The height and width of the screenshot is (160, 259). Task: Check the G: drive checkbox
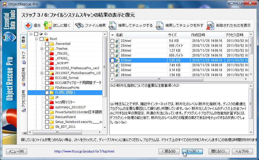[36, 34]
